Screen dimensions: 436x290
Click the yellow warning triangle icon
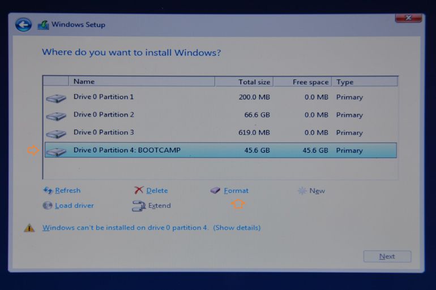(29, 228)
